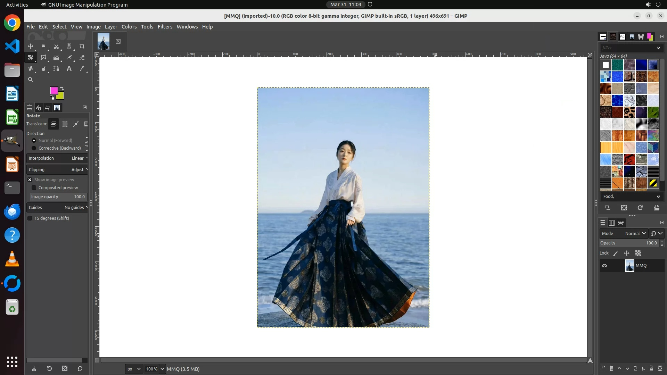Enable Corrective (Backward) direction
Viewport: 667px width, 375px height.
(34, 148)
